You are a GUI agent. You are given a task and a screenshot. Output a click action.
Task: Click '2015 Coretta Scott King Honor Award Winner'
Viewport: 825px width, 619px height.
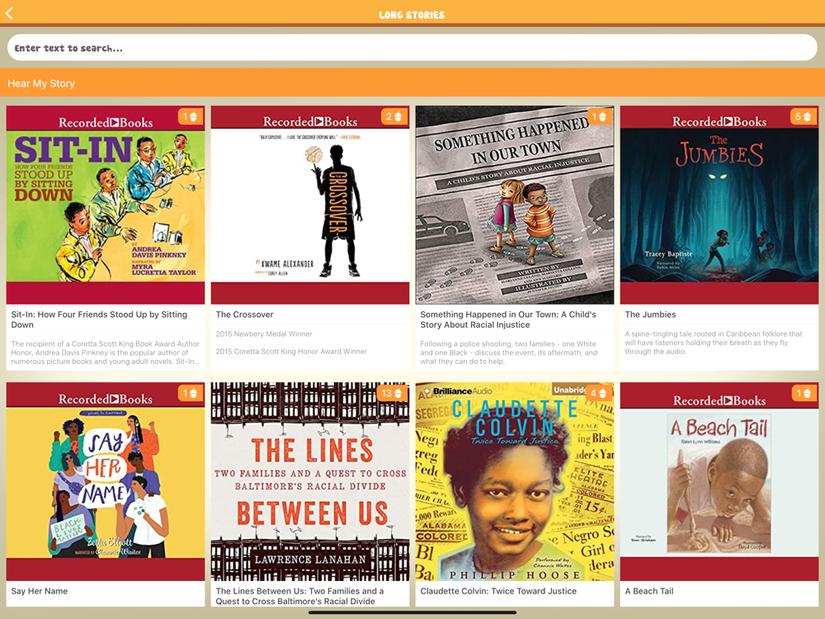tap(291, 351)
